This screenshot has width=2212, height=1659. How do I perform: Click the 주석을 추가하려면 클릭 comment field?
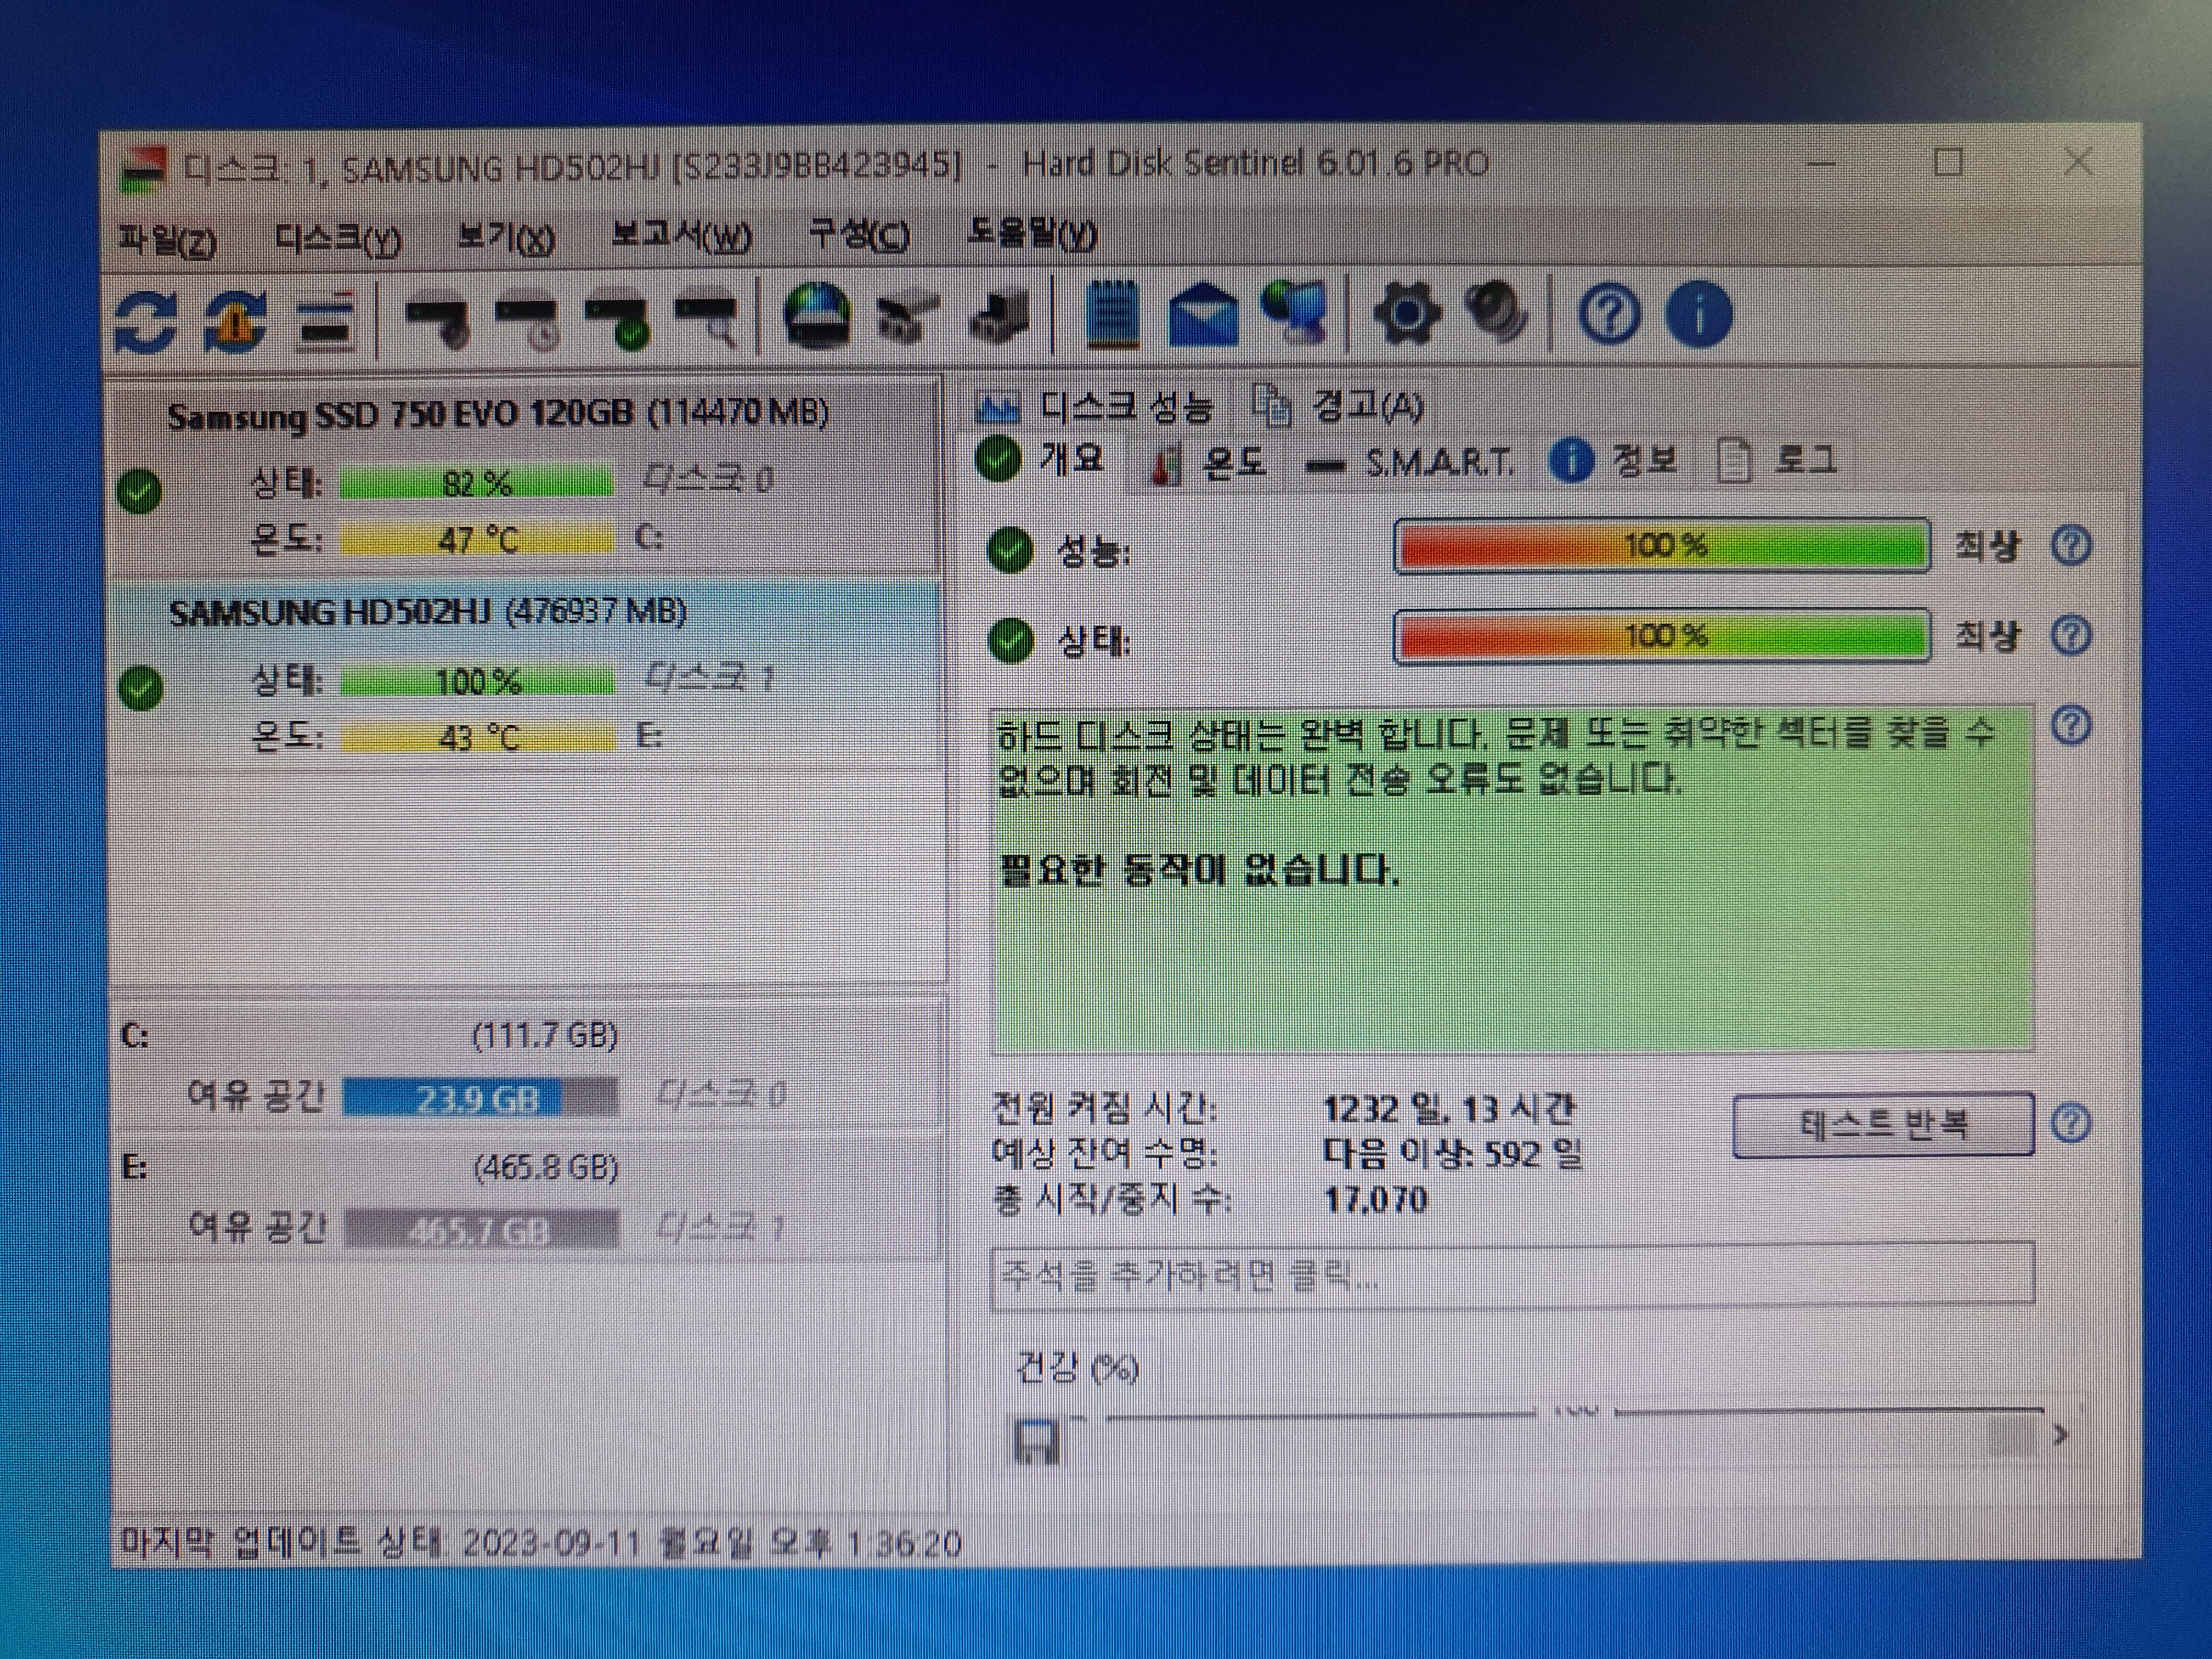[x=1512, y=1275]
